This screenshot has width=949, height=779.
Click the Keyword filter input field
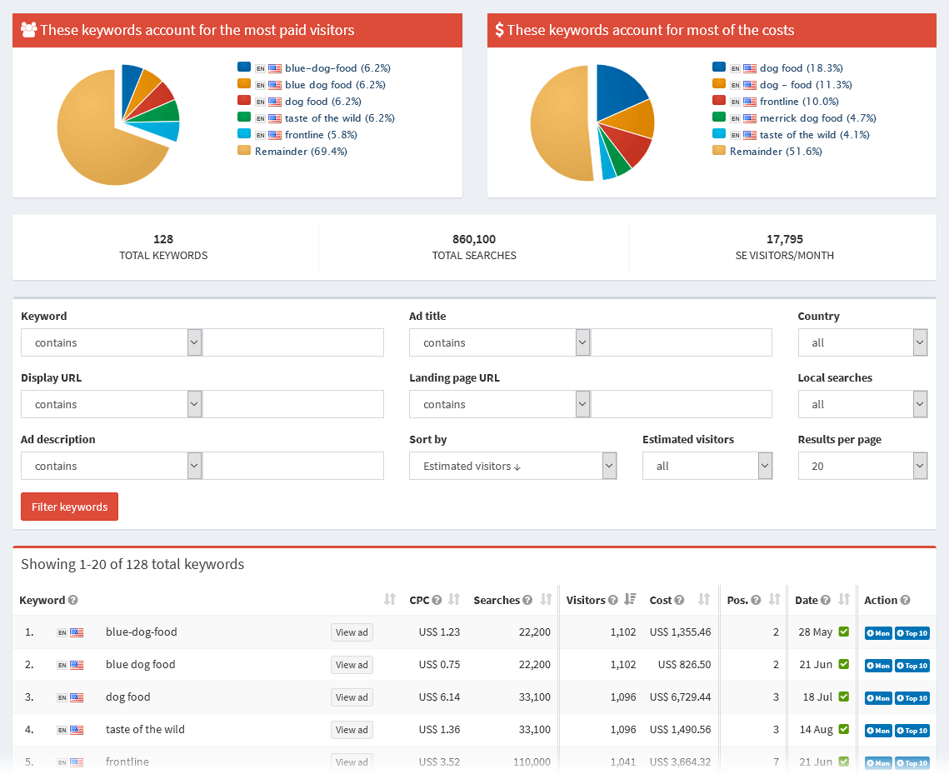pyautogui.click(x=293, y=342)
